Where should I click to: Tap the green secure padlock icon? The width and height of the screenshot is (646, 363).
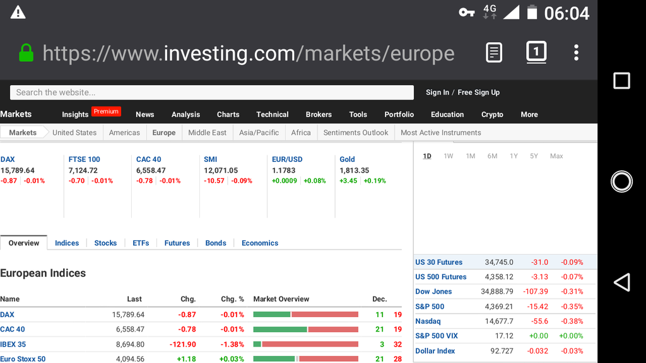point(26,53)
